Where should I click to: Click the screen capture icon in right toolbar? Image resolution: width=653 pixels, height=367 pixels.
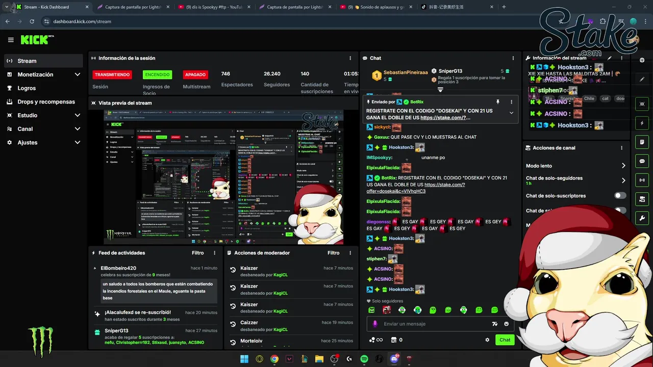(x=642, y=104)
